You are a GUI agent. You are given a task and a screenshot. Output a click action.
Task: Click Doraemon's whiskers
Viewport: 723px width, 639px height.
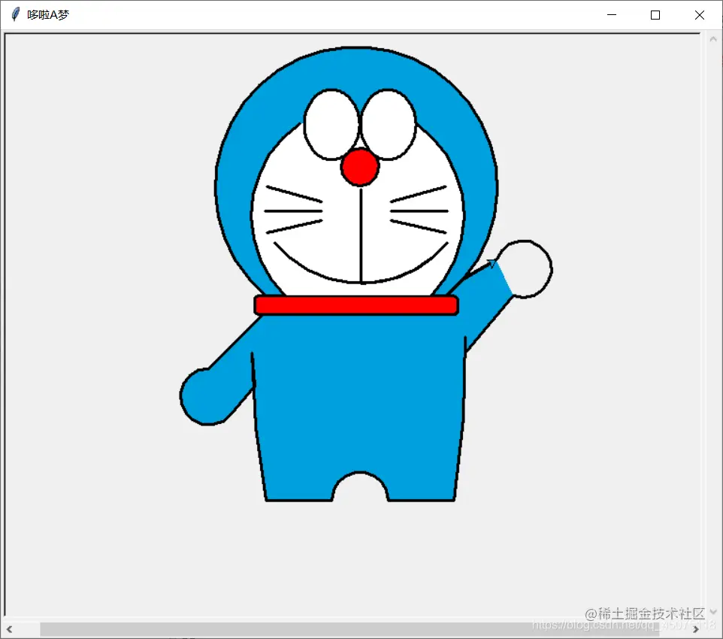[293, 210]
